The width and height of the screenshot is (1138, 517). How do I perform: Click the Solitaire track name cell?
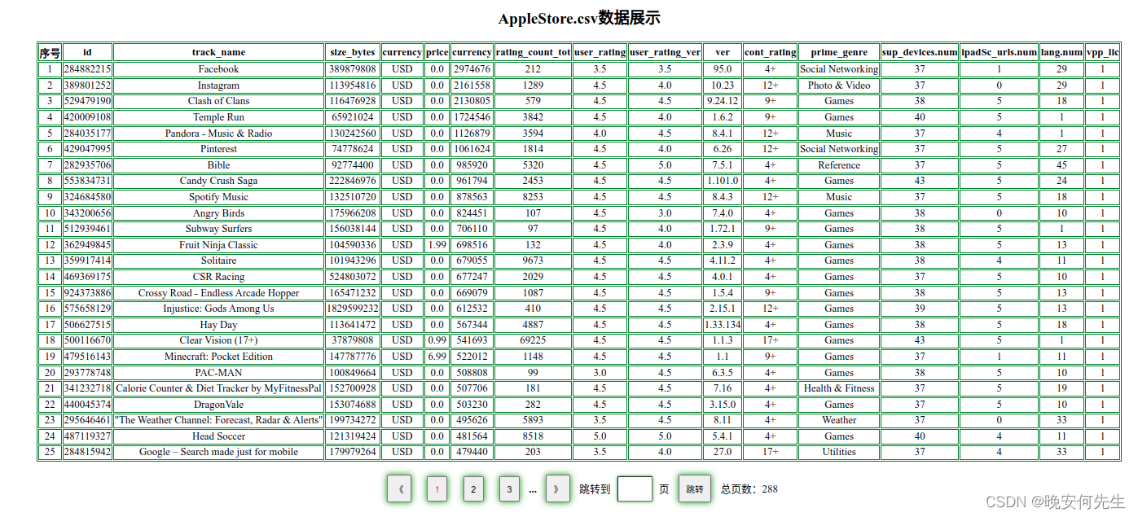pos(218,261)
